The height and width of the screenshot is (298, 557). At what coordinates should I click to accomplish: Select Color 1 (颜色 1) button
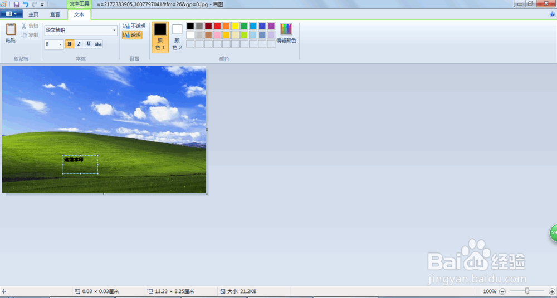(x=160, y=37)
